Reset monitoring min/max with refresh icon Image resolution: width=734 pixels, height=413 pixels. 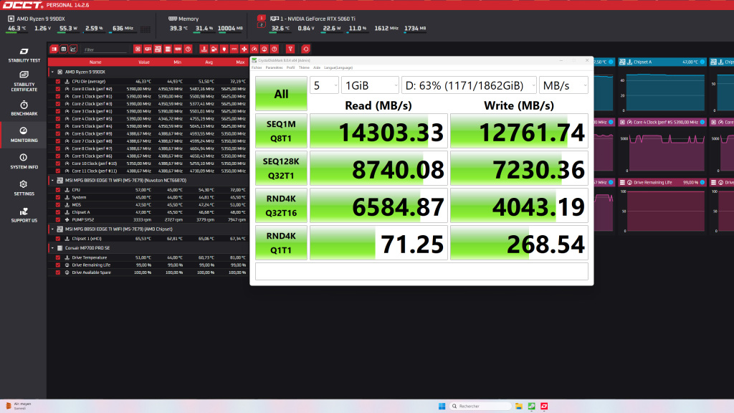pos(305,49)
